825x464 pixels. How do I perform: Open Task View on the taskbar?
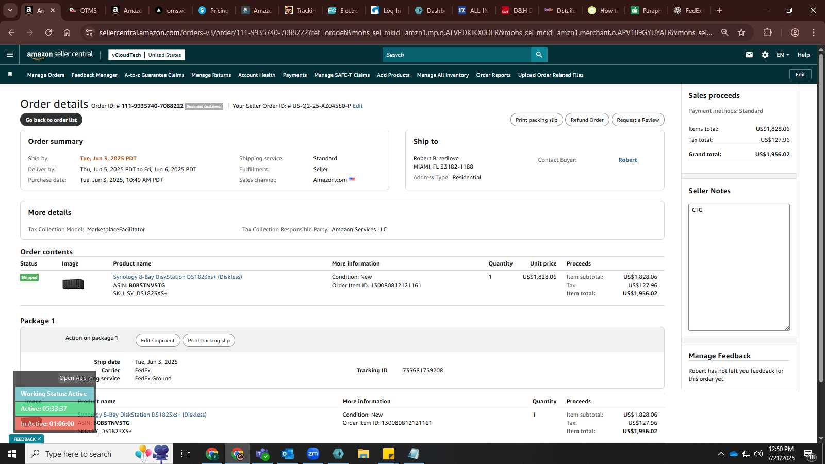coord(186,454)
